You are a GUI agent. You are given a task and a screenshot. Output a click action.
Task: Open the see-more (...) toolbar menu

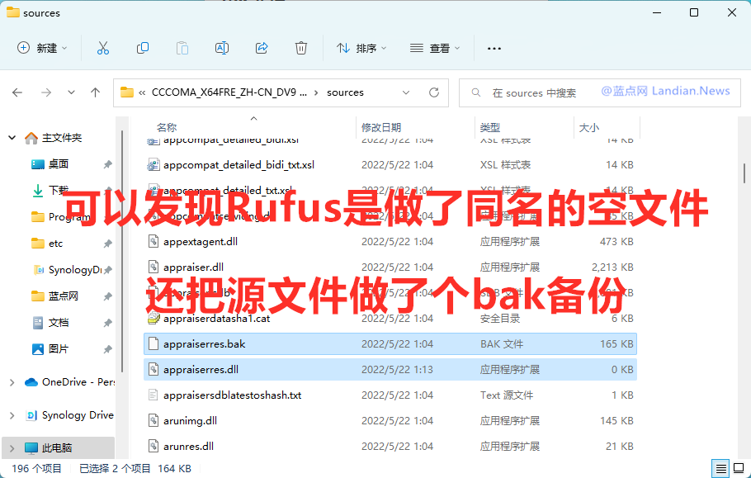point(494,49)
